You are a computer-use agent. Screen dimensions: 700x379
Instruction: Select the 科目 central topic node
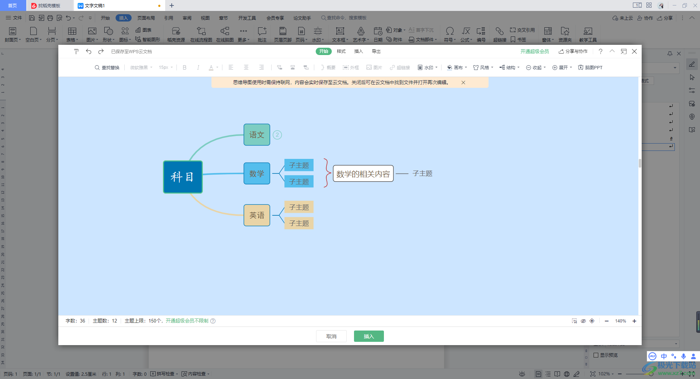[183, 177]
